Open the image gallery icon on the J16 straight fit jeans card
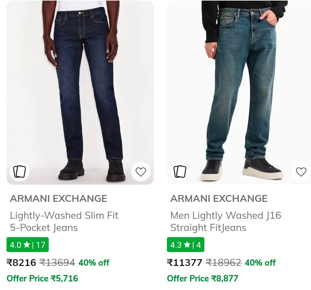 click(x=180, y=172)
